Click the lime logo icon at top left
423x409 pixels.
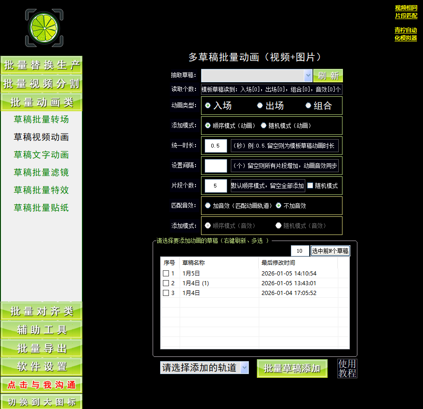pyautogui.click(x=44, y=28)
